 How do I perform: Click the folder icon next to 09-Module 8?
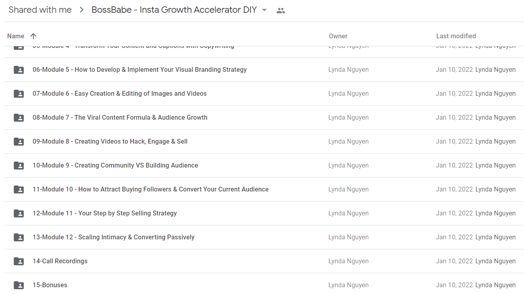pos(19,142)
